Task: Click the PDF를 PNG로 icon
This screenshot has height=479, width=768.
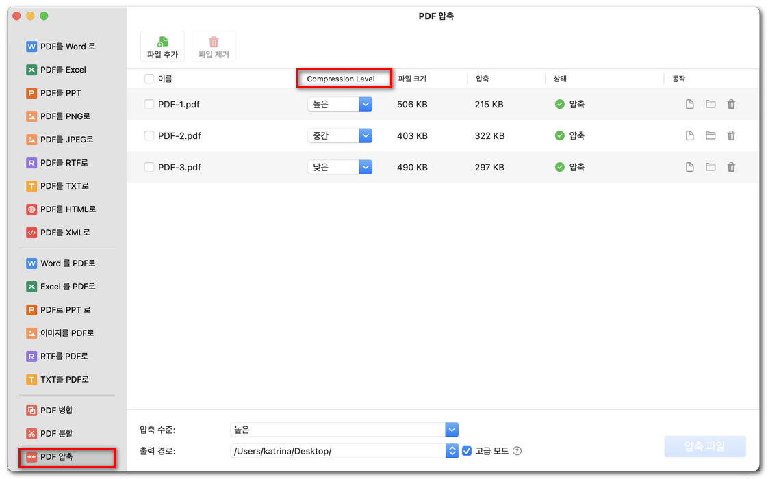Action: tap(31, 116)
